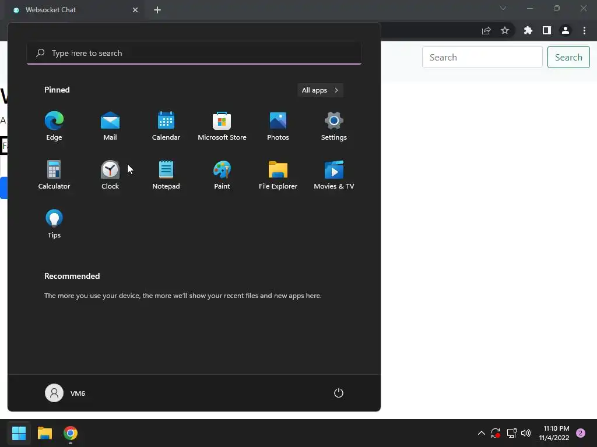Open File Explorer from pinned apps
Screen dimensions: 597x447
point(278,175)
